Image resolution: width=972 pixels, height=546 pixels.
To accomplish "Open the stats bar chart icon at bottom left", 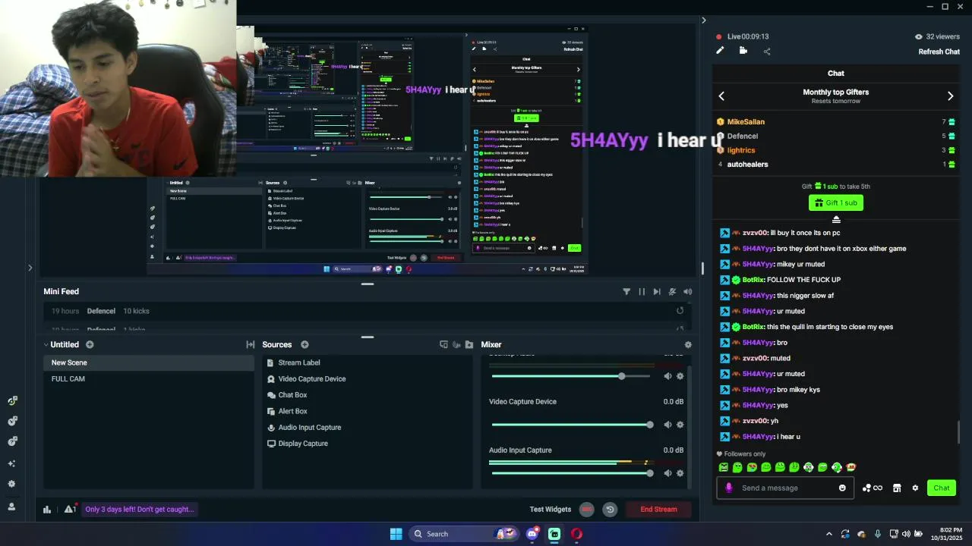I will point(47,510).
